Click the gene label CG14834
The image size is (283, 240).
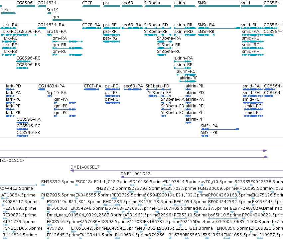click(47, 3)
